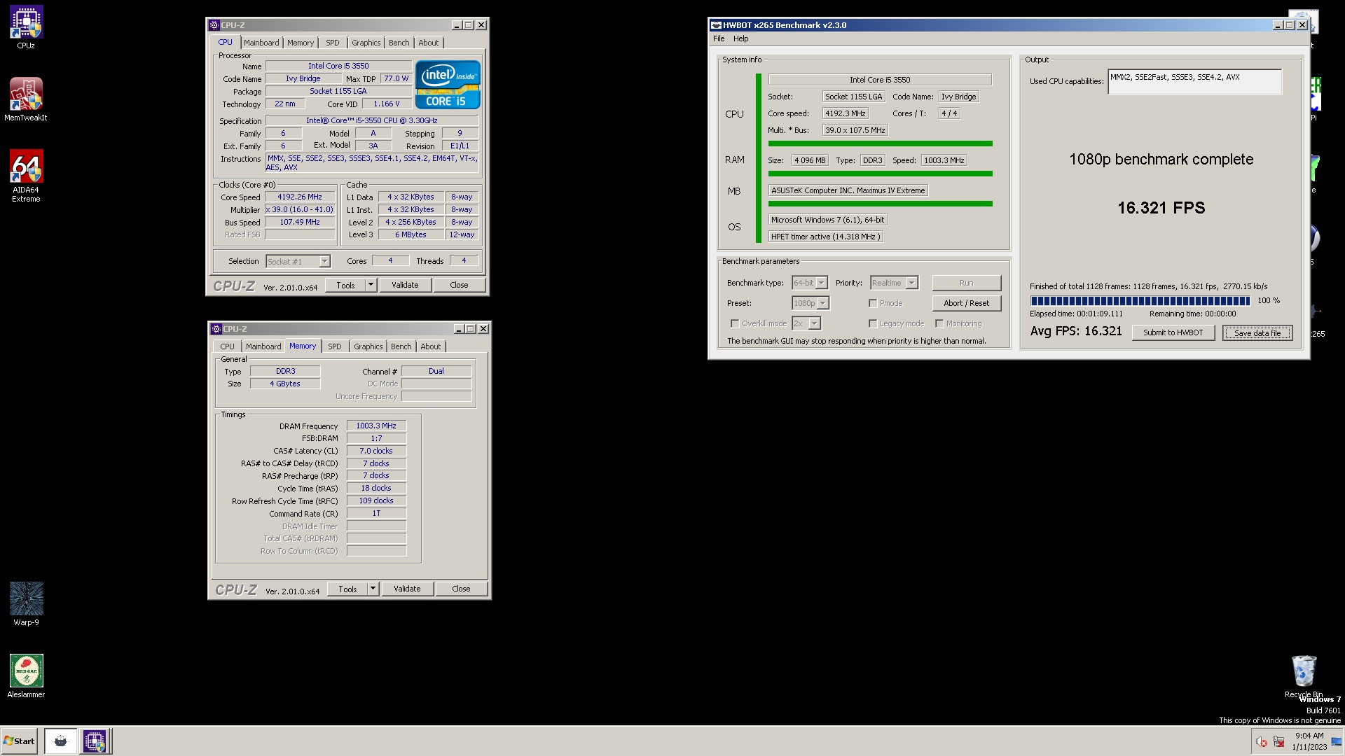Click the Multiplier x 39.0 field
This screenshot has height=756, width=1345.
pos(300,210)
